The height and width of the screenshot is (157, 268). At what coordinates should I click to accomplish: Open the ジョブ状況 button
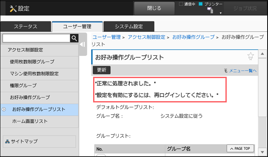[x=245, y=8]
